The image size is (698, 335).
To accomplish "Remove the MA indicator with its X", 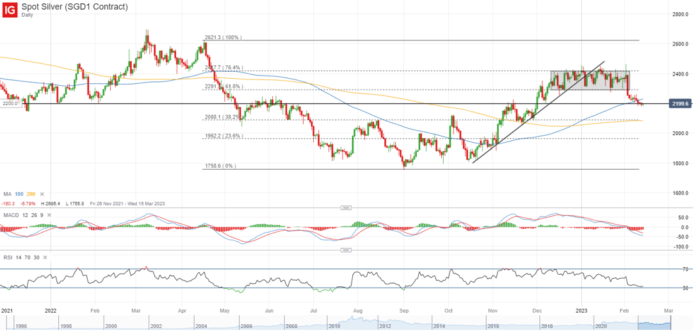I will (42, 194).
